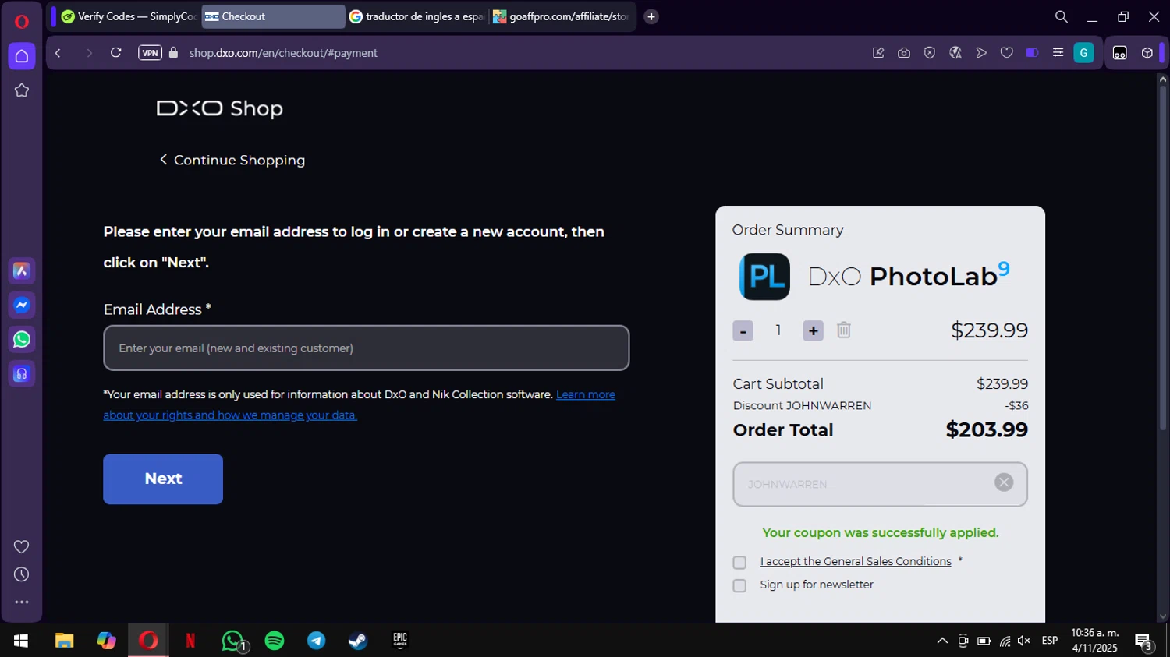1170x657 pixels.
Task: Open a new tab with plus button
Action: [651, 16]
